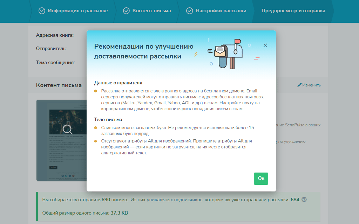Click the free domain sender recommendation paragraph
This screenshot has width=359, height=224.
[182, 100]
